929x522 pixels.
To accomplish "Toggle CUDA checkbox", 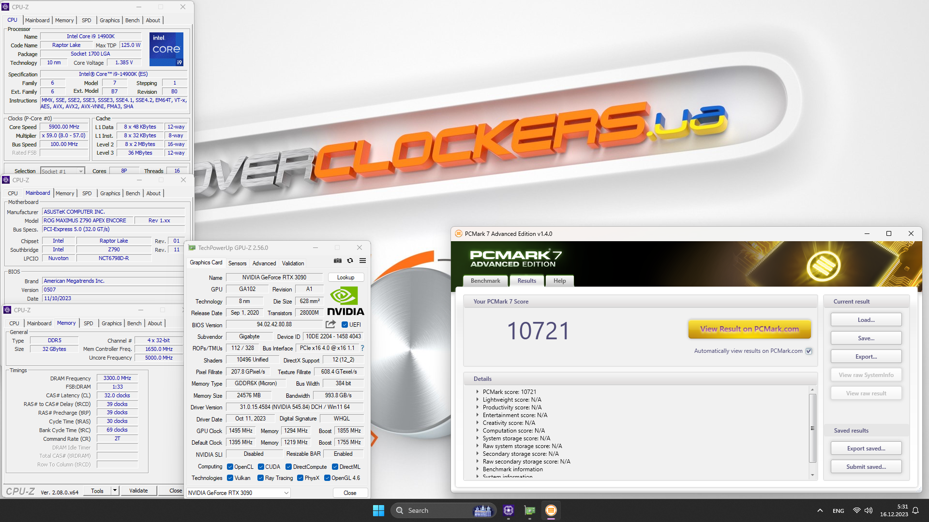I will pos(261,467).
